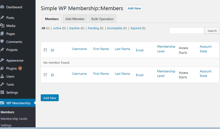Sort by ID in table footer
The width and height of the screenshot is (220, 129).
point(53,75)
